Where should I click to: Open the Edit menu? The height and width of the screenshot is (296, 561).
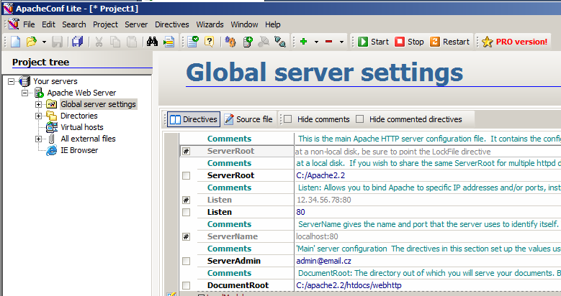[48, 24]
